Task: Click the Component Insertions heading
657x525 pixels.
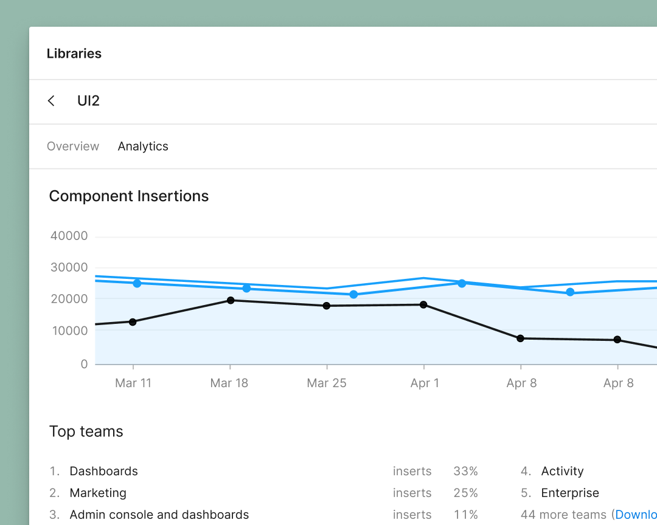Action: pos(128,196)
